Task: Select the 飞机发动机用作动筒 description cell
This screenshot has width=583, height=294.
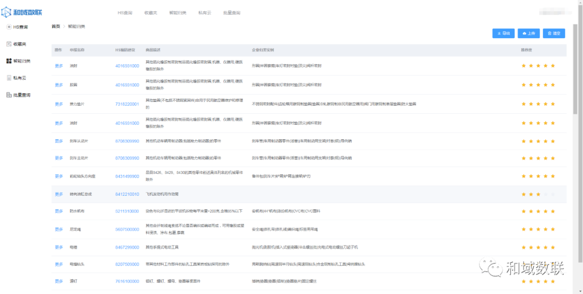Action: pos(163,194)
